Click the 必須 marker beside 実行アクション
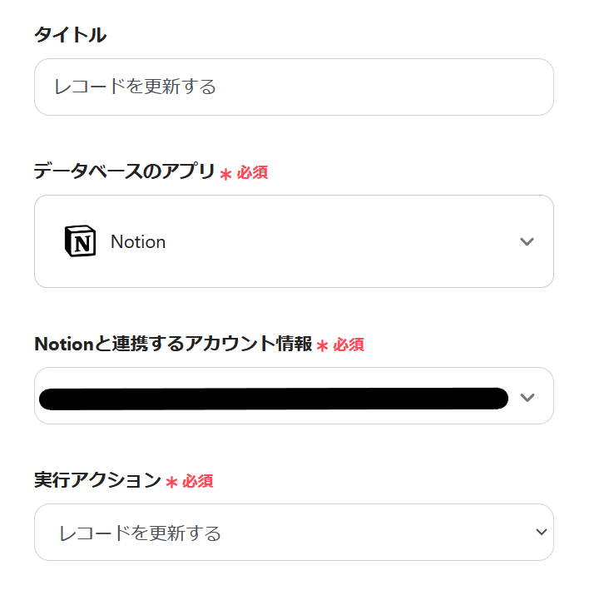 [198, 481]
